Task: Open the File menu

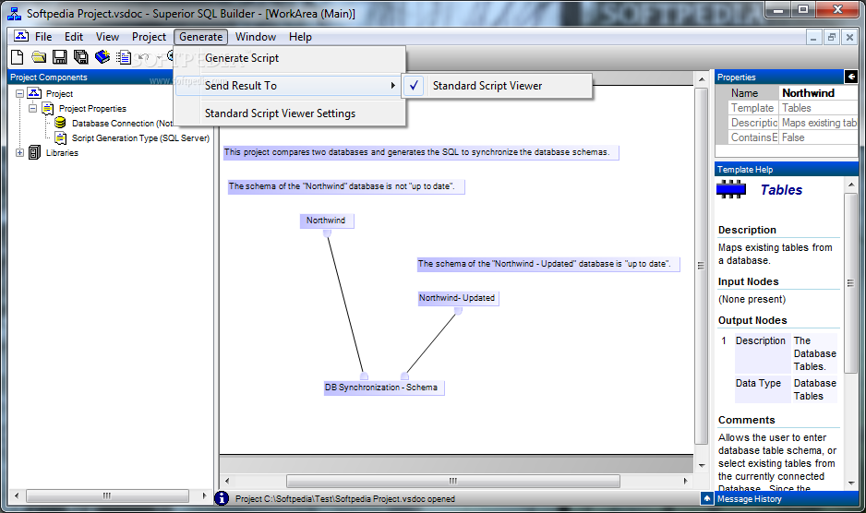Action: 43,37
